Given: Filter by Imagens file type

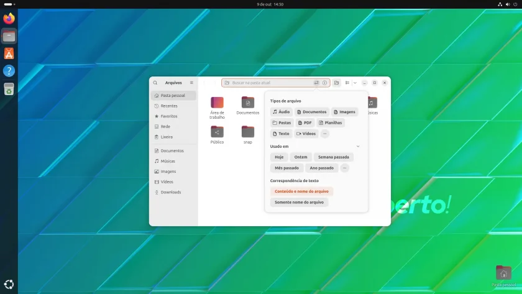Looking at the screenshot, I should [344, 112].
